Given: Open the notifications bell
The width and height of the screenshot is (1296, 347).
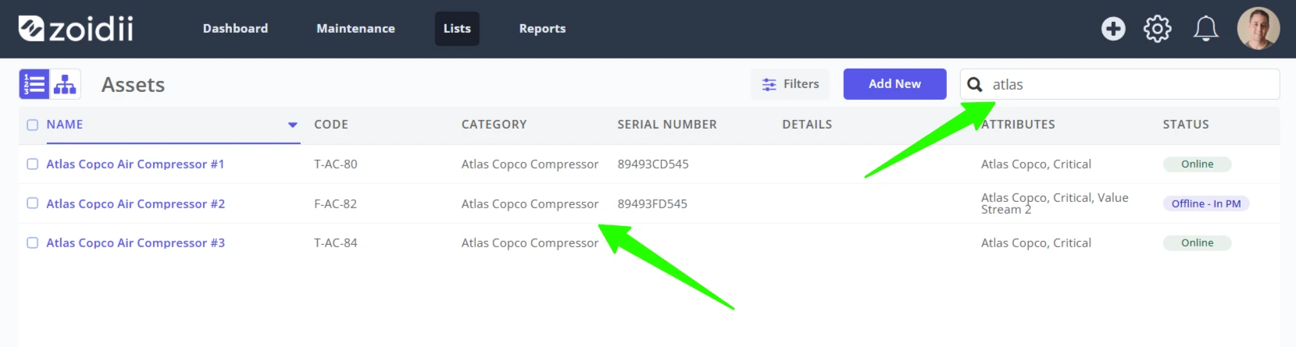Looking at the screenshot, I should coord(1205,29).
